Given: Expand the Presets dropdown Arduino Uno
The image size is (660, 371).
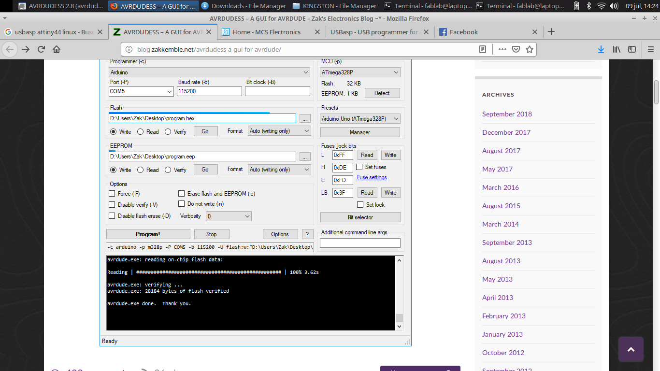Looking at the screenshot, I should tap(360, 119).
